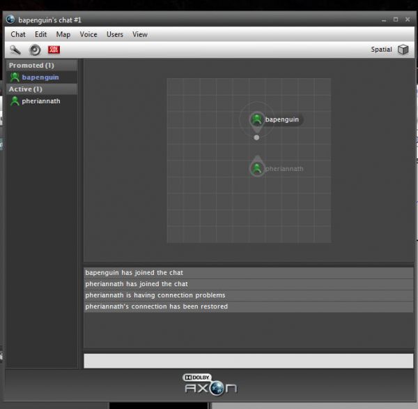418x409 pixels.
Task: Click the Axon globe icon in title bar
Action: 10,19
